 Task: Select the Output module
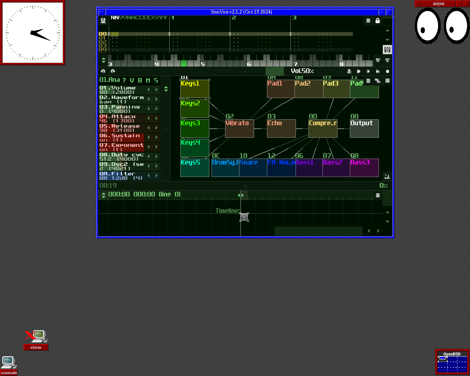coord(364,129)
